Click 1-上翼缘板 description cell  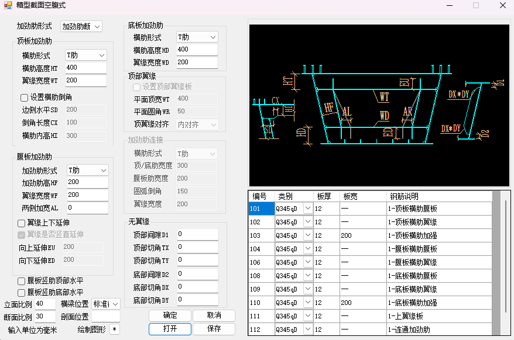(x=439, y=316)
